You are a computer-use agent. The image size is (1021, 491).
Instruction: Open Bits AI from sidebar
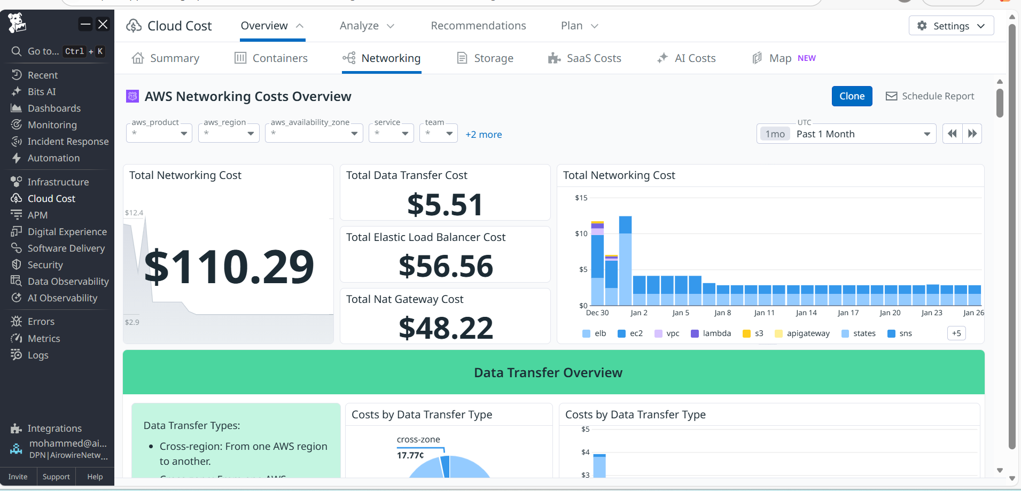pyautogui.click(x=41, y=92)
